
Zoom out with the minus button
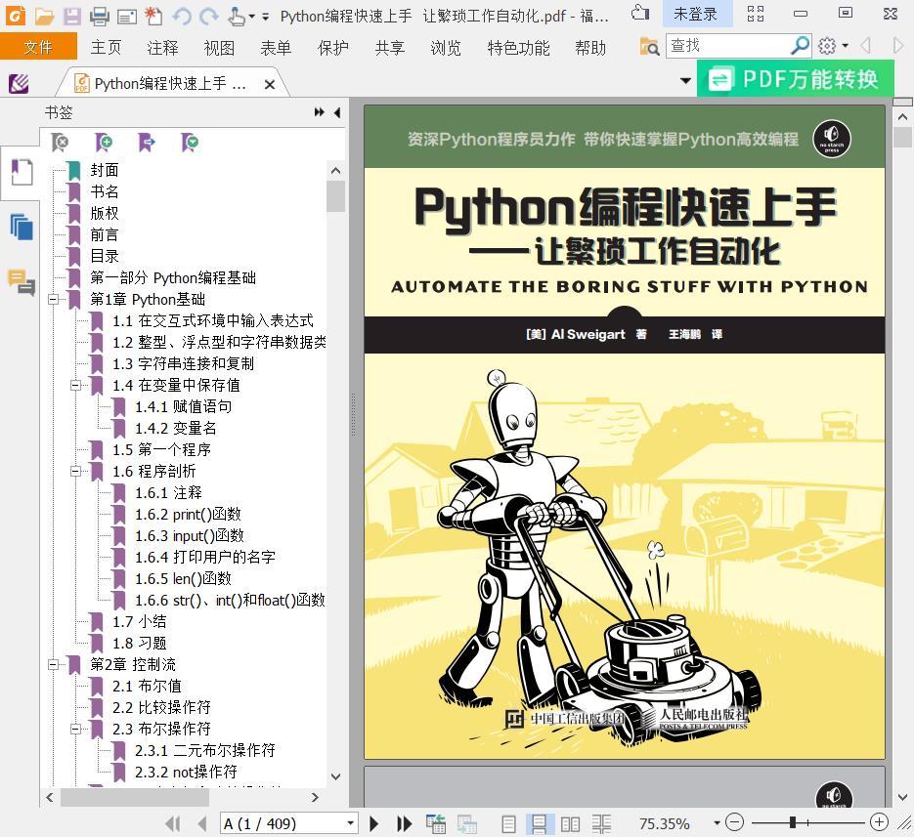(734, 821)
